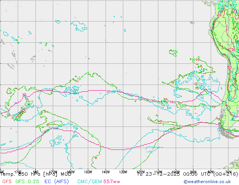Click the 180 longitude axis label
The image size is (239, 185).
tap(35, 172)
